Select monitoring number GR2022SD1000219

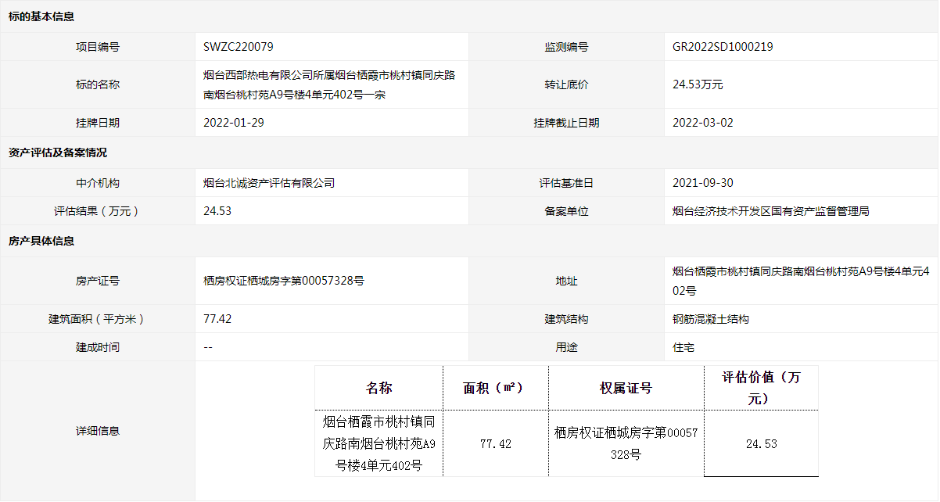pyautogui.click(x=723, y=47)
